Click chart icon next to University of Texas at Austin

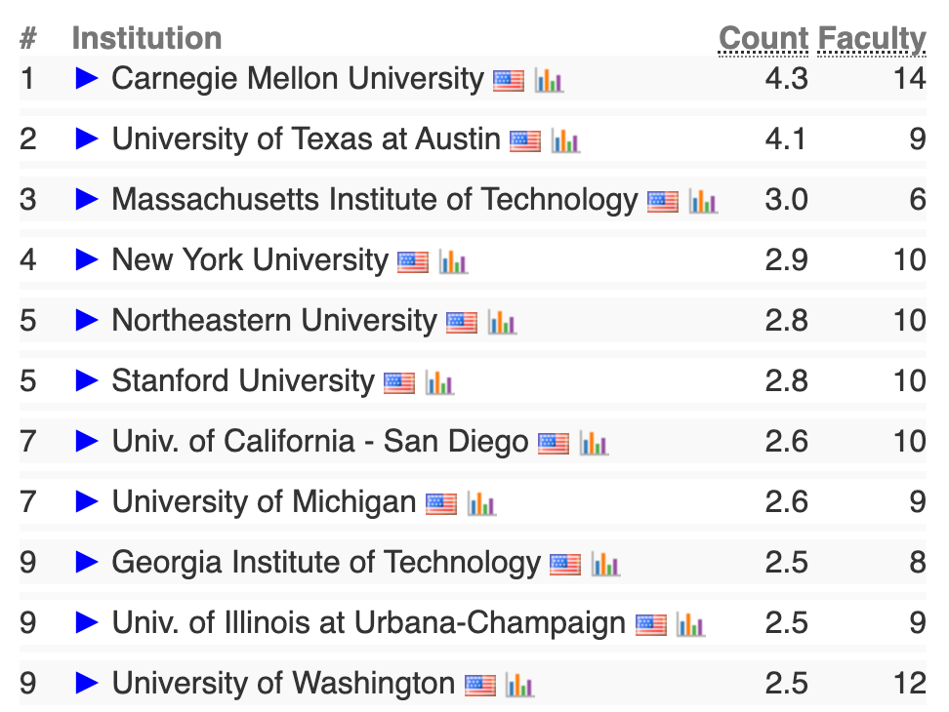click(565, 140)
